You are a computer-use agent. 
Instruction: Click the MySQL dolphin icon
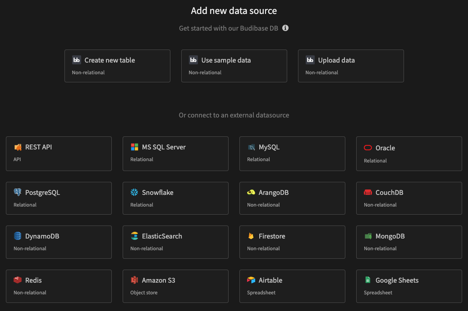click(251, 147)
